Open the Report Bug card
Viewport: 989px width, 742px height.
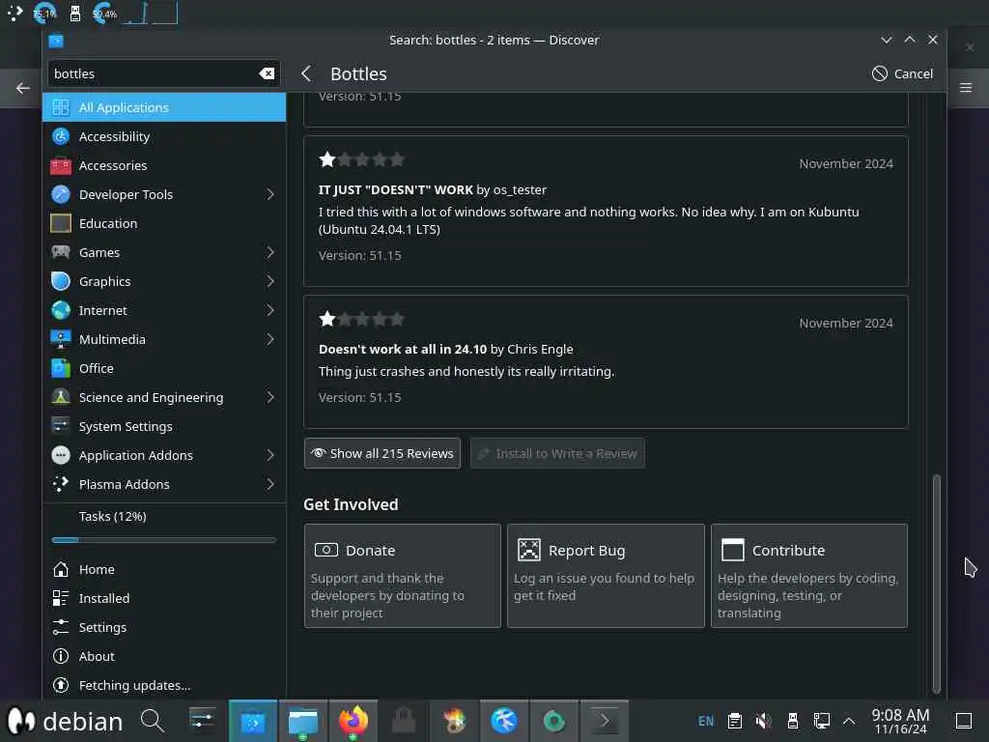point(606,576)
